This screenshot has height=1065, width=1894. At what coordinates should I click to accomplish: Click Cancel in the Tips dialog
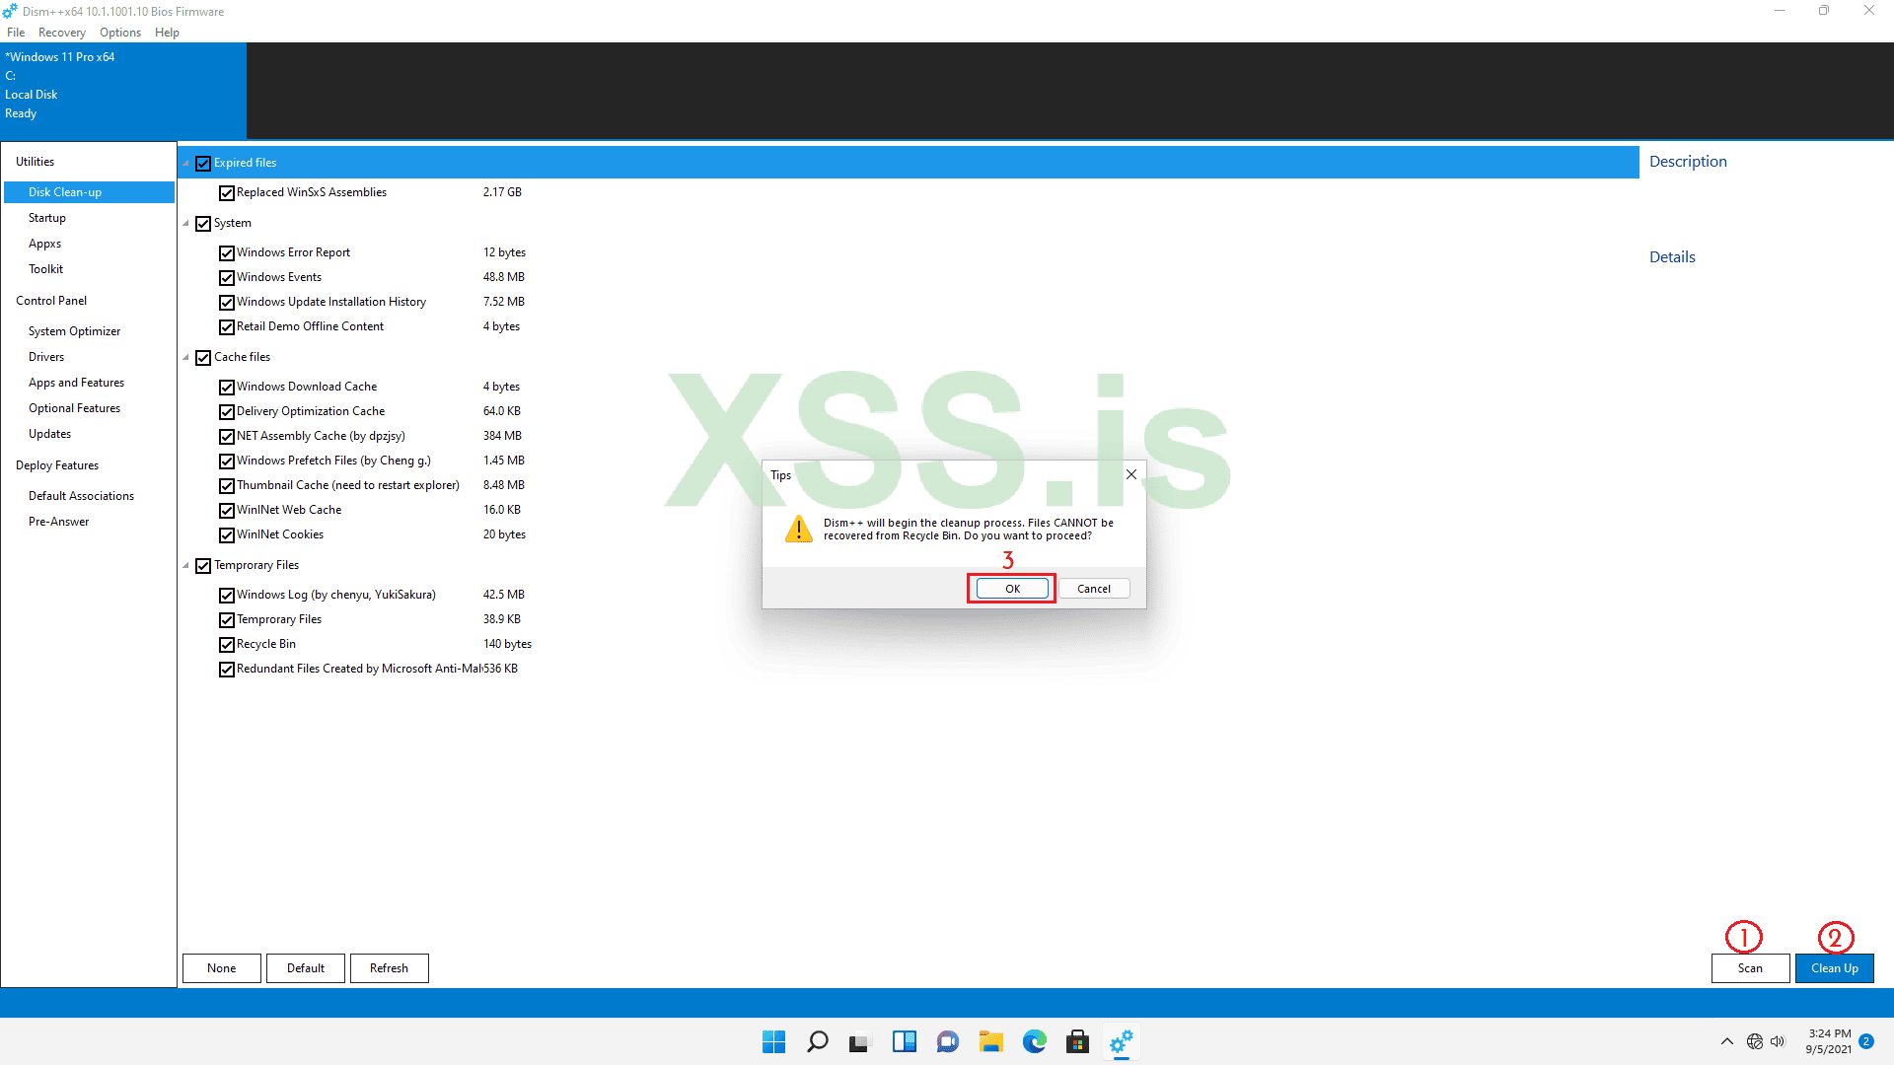(x=1093, y=589)
